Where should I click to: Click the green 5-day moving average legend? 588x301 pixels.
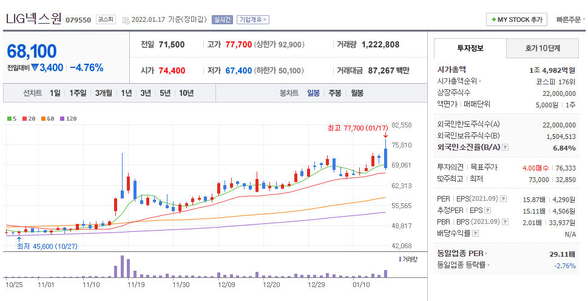point(12,118)
